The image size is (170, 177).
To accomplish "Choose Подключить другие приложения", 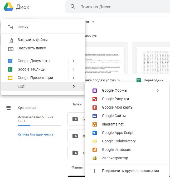I will [127, 171].
